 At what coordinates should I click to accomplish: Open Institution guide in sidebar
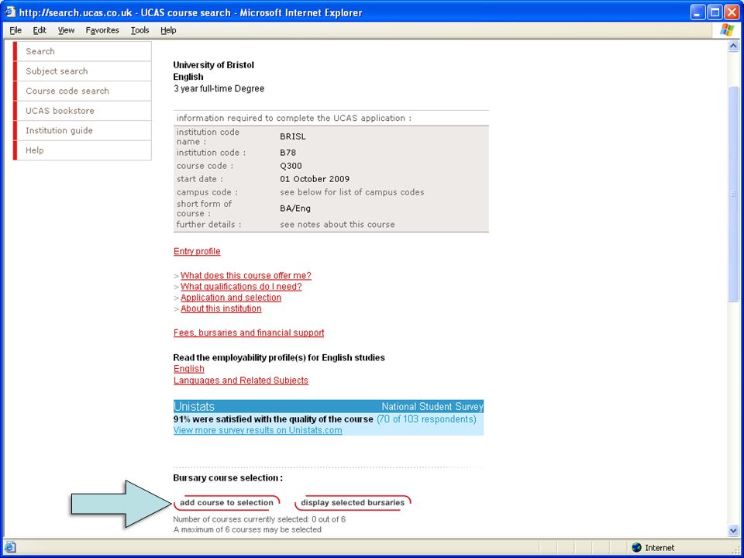pos(83,130)
